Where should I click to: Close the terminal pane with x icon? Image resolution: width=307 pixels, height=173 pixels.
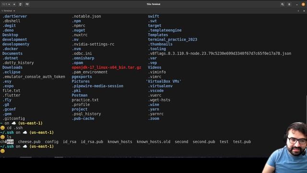(x=304, y=11)
